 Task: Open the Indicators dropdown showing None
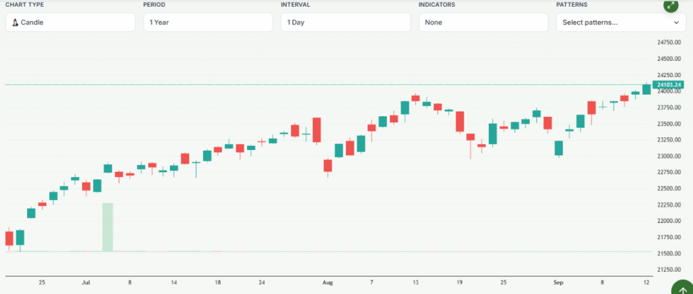point(483,22)
